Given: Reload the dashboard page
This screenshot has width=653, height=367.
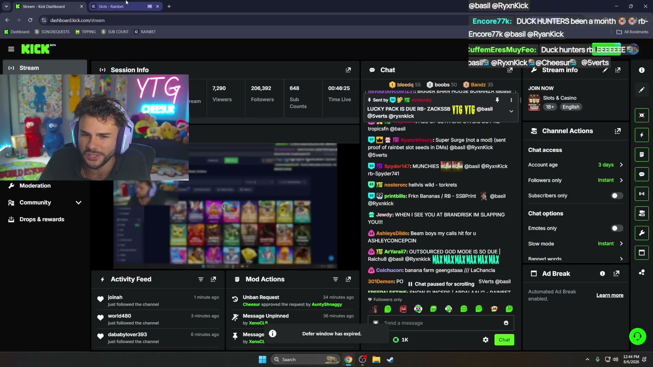Looking at the screenshot, I should pos(30,20).
